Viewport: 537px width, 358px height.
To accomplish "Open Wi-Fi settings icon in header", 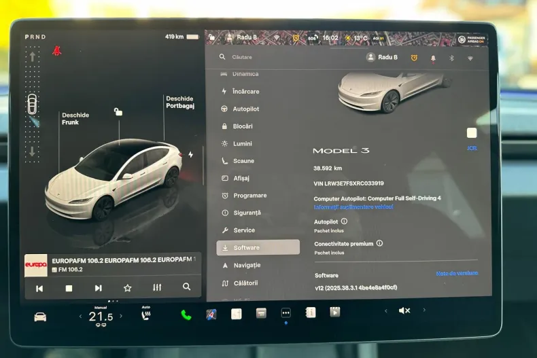I will click(x=470, y=58).
